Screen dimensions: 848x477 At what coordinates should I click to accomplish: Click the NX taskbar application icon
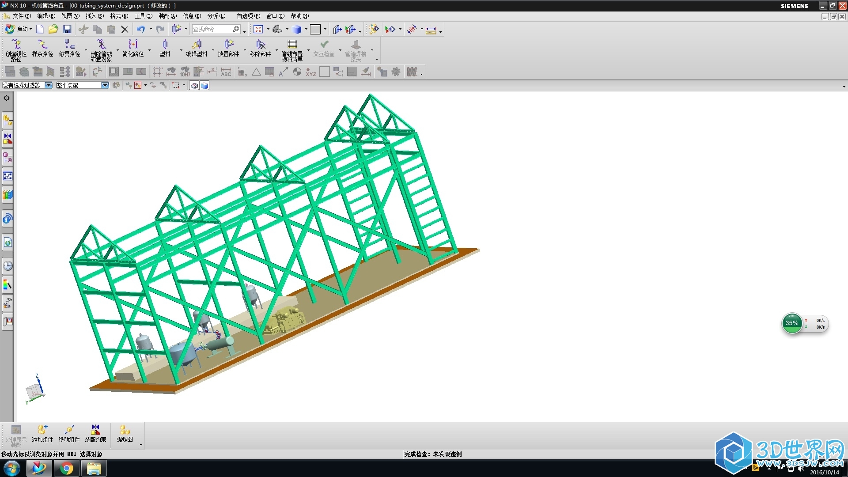pos(39,468)
